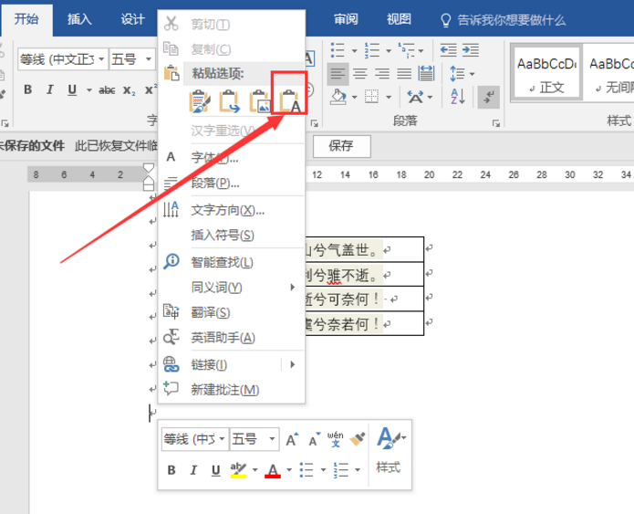Select keep text only paste option
Image resolution: width=634 pixels, height=514 pixels.
point(289,101)
